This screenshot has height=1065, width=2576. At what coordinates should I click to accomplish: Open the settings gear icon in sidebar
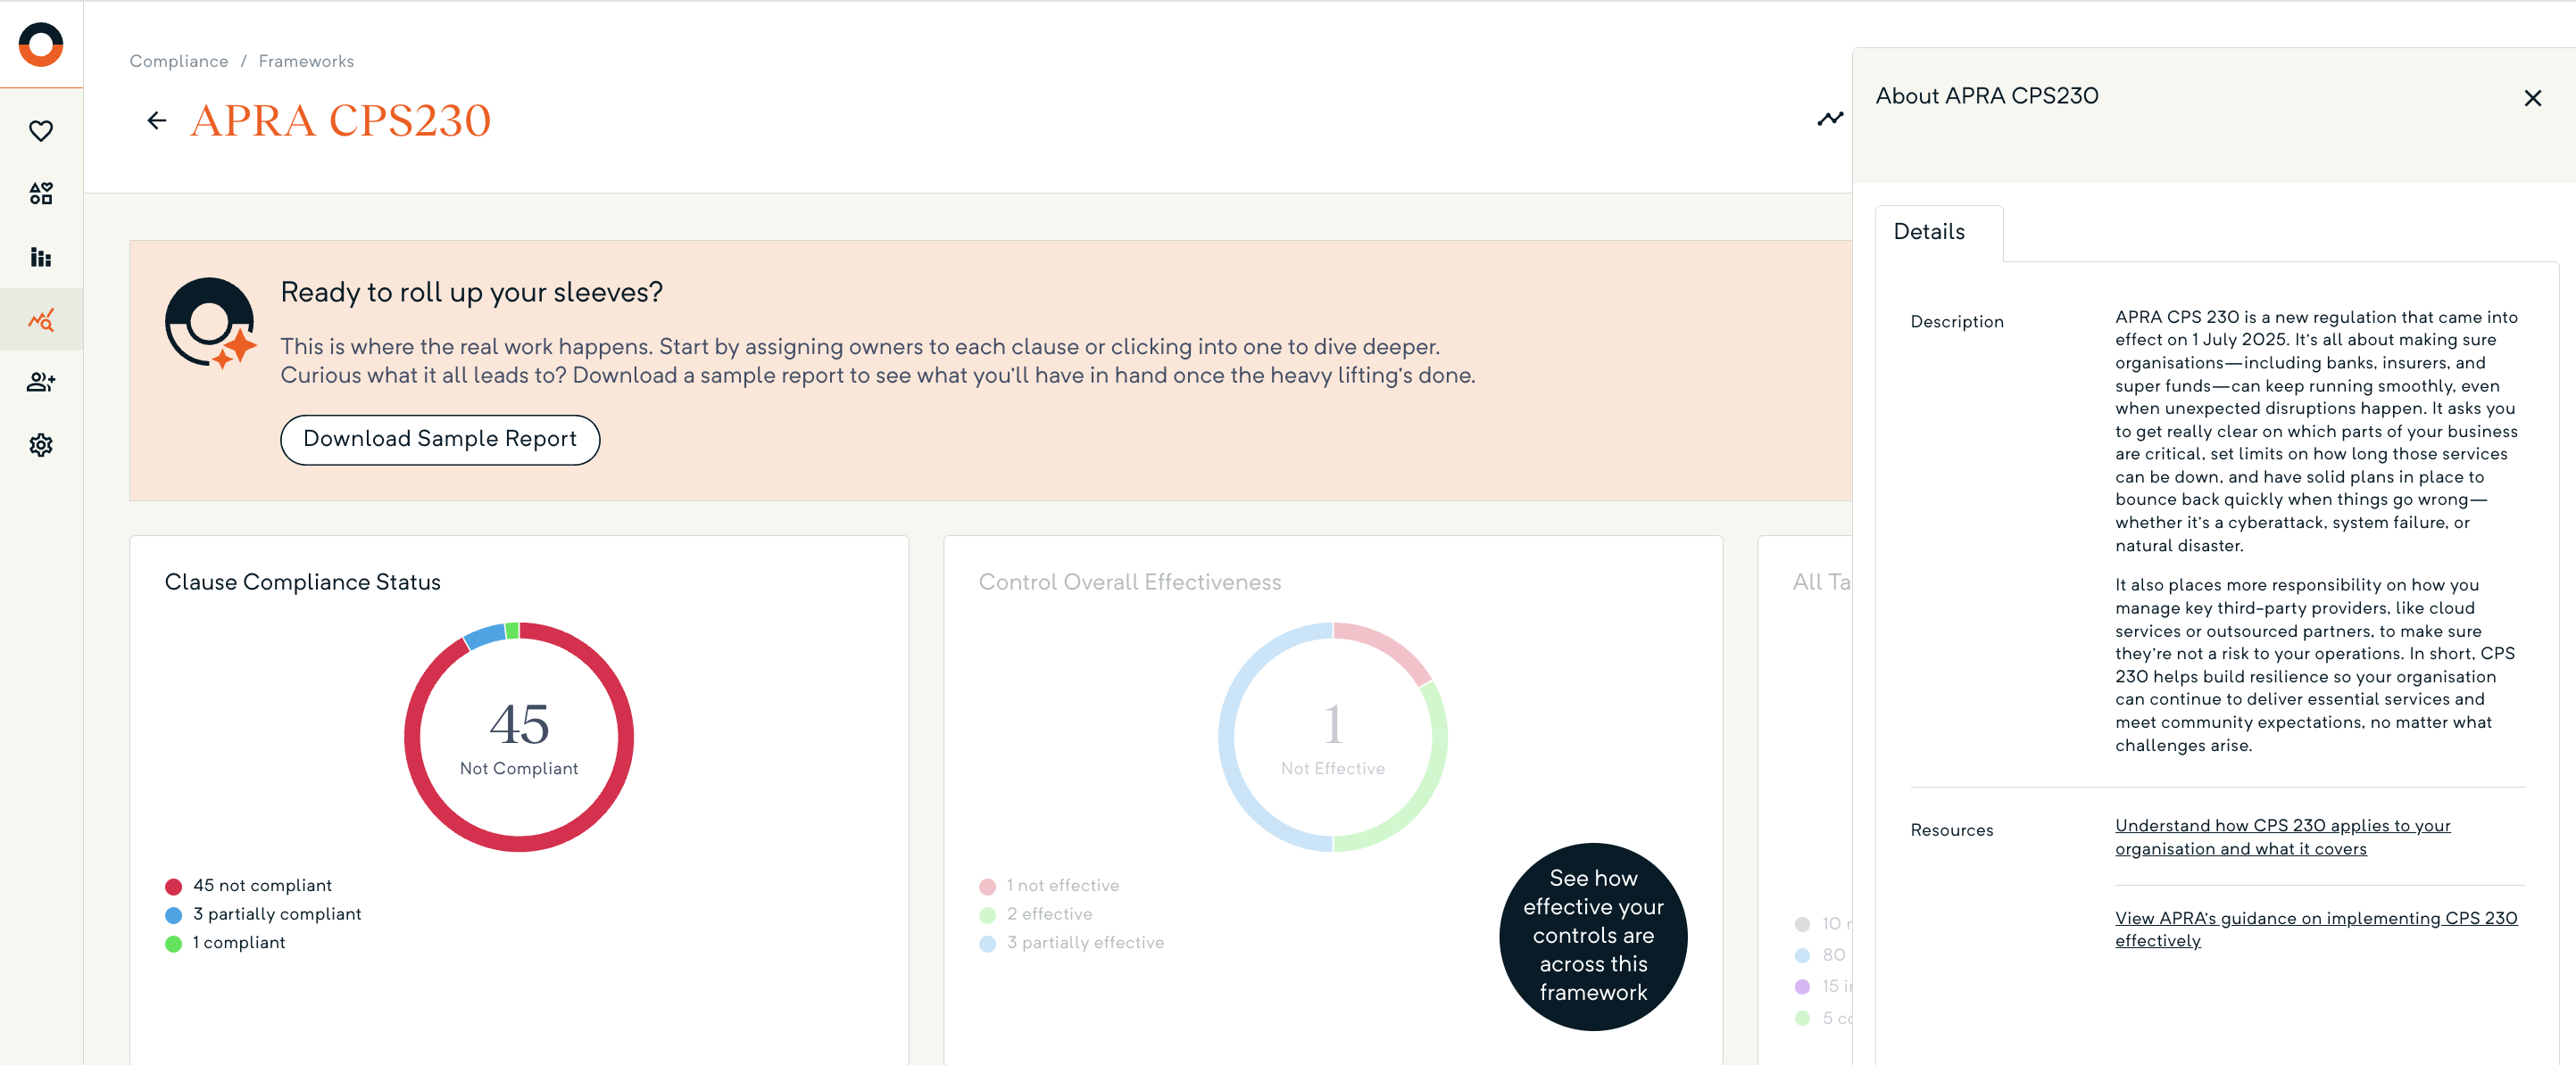pos(41,444)
